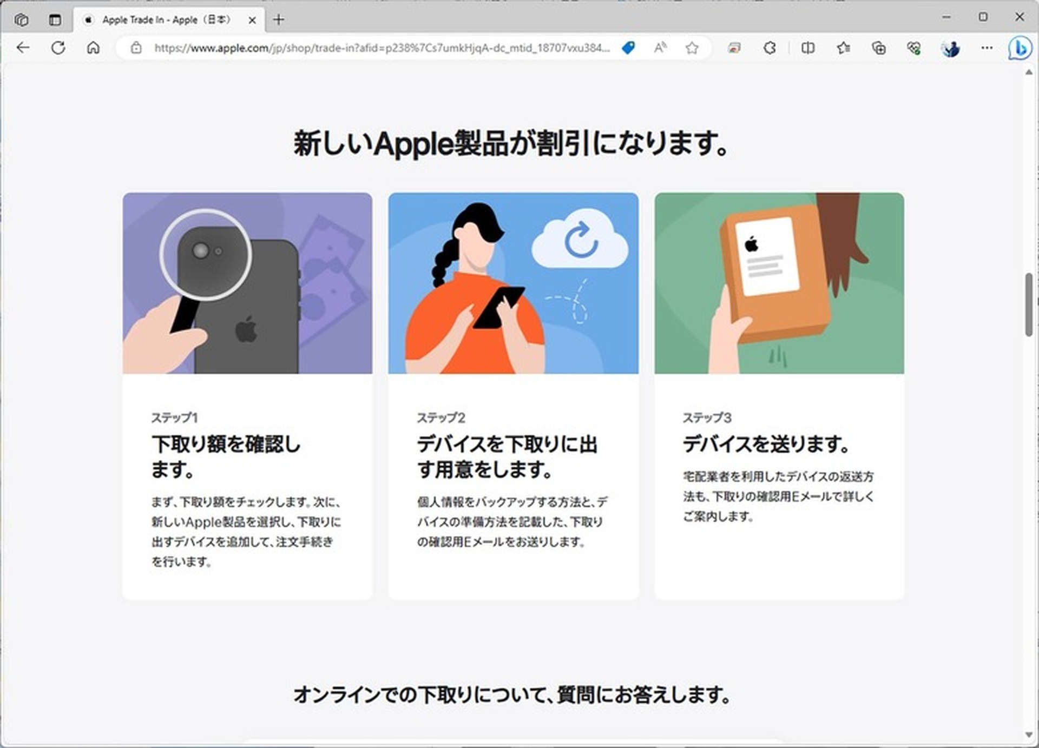
Task: Open the web capture screenshot icon
Action: (734, 48)
